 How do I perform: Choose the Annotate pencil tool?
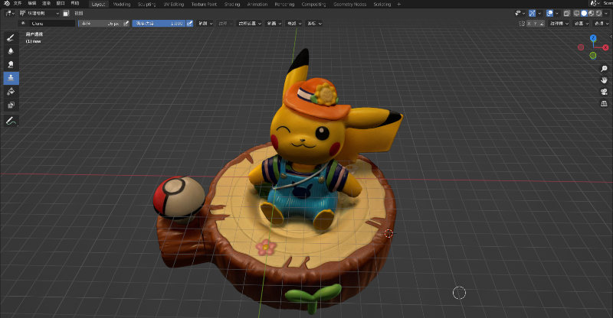[11, 121]
